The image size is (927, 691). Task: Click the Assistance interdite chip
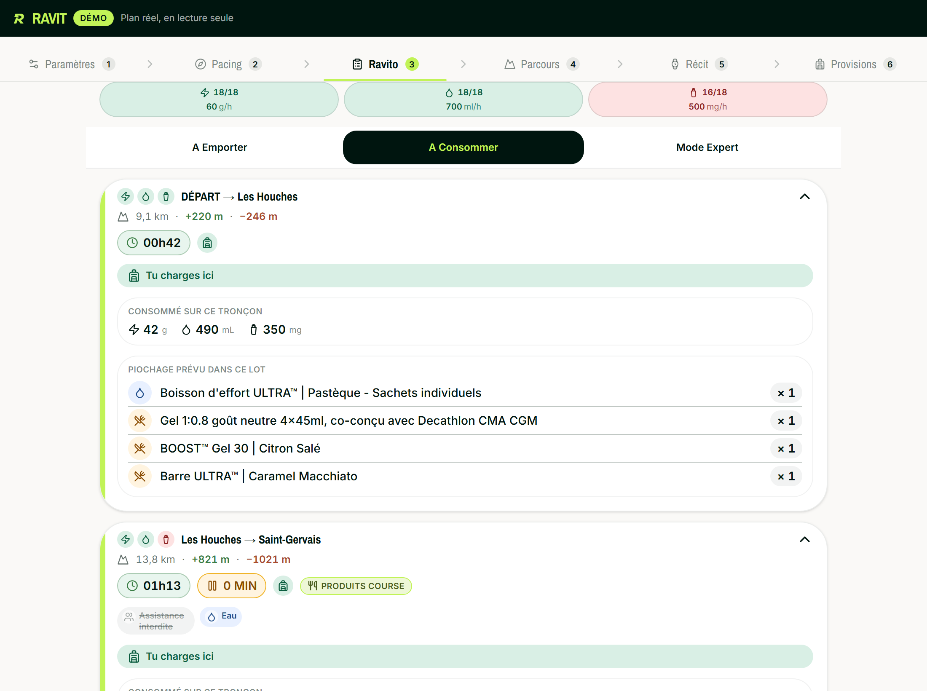(156, 621)
